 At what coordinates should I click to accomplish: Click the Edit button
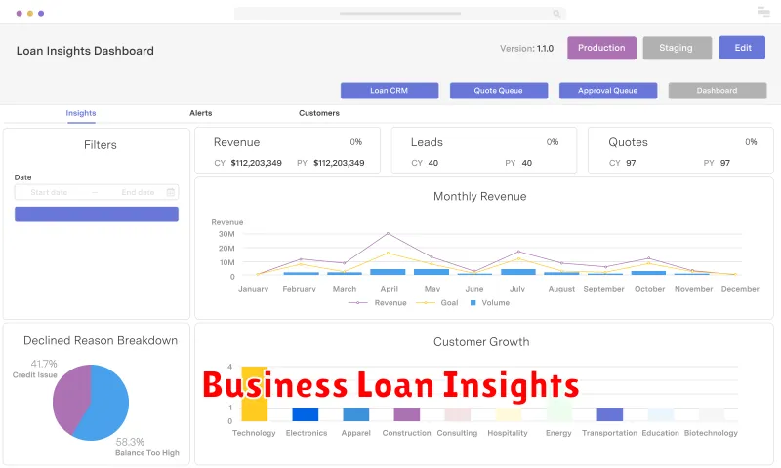click(742, 48)
